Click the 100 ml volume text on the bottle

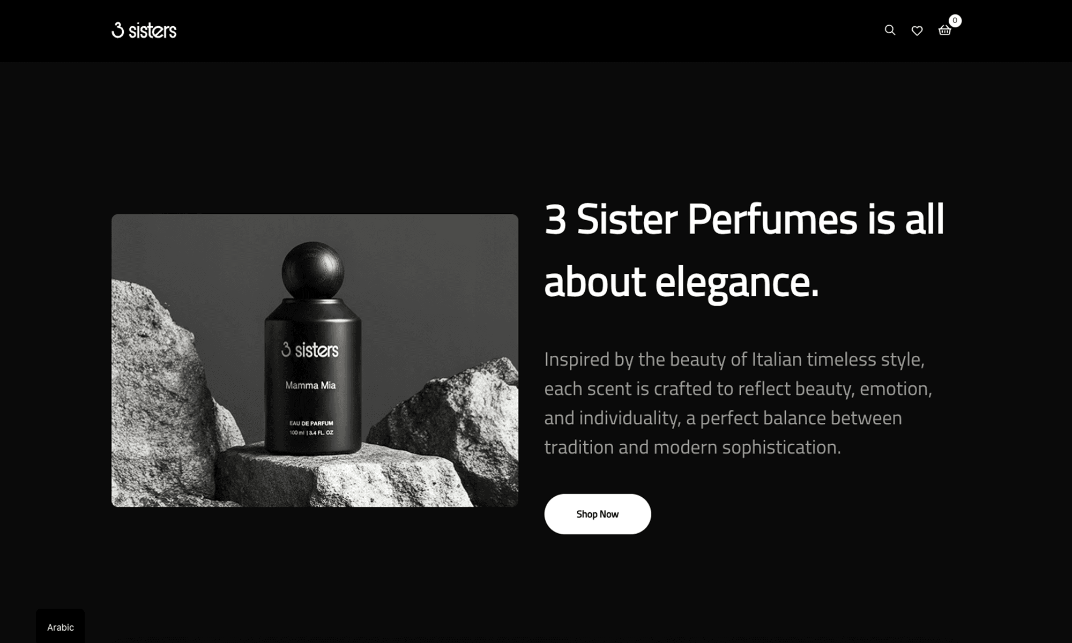296,432
